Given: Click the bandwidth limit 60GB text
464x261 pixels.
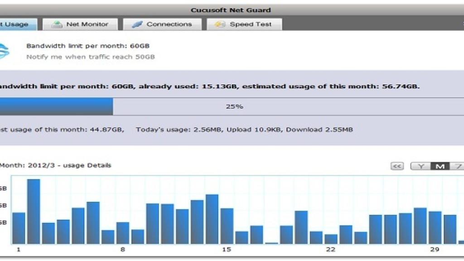Looking at the screenshot, I should [86, 46].
